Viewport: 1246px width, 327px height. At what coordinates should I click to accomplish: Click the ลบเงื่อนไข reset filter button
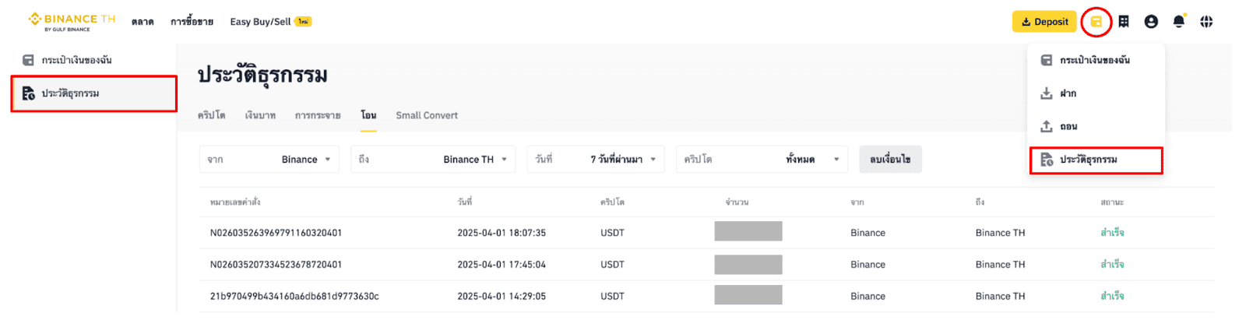890,160
